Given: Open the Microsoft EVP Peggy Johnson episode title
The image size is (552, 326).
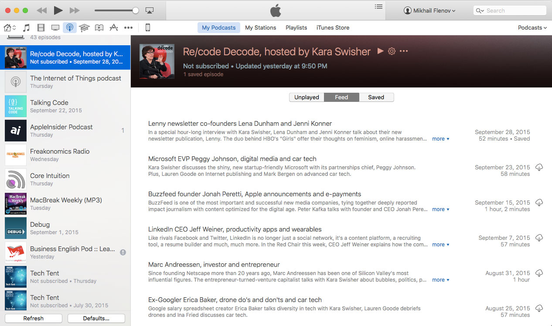Looking at the screenshot, I should point(232,159).
